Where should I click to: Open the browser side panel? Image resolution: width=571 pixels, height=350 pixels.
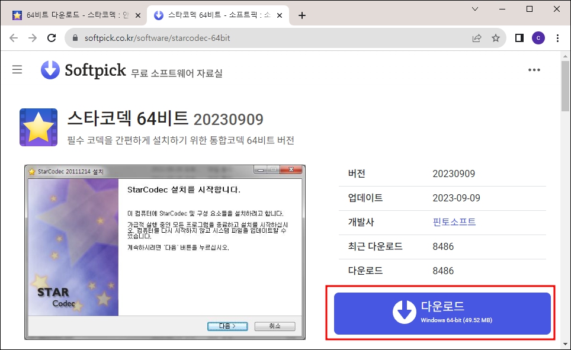tap(519, 38)
